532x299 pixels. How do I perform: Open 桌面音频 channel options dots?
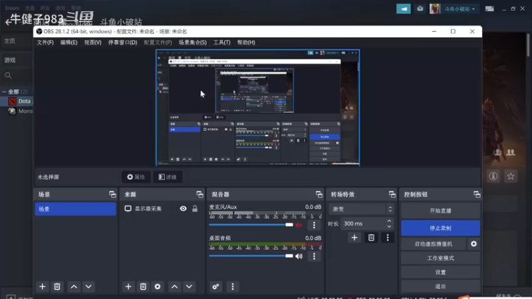(x=314, y=256)
